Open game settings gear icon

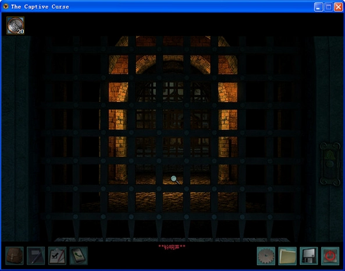[x=266, y=256]
